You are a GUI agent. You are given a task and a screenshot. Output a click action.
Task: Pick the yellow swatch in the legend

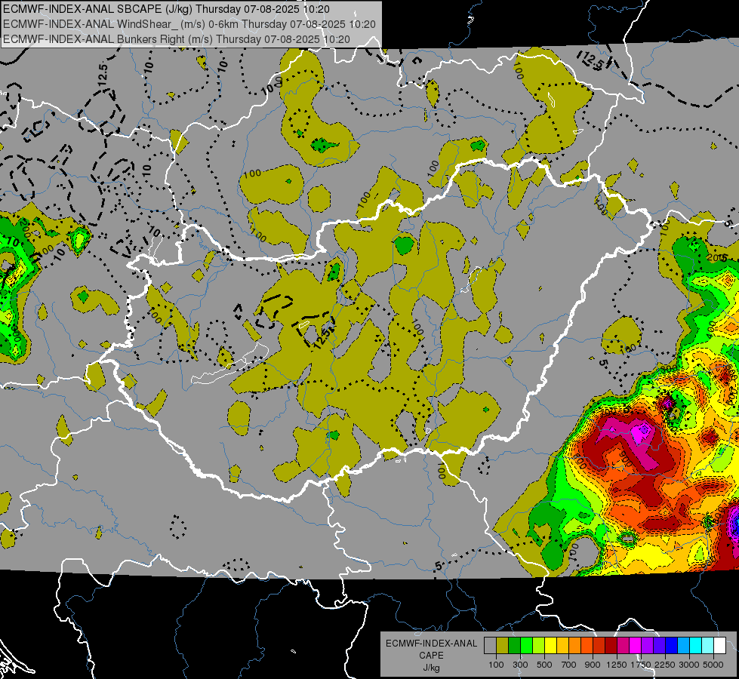click(x=550, y=646)
